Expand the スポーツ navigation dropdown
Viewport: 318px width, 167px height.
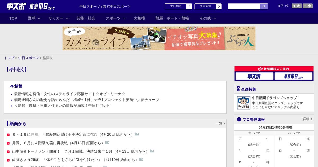(x=116, y=18)
